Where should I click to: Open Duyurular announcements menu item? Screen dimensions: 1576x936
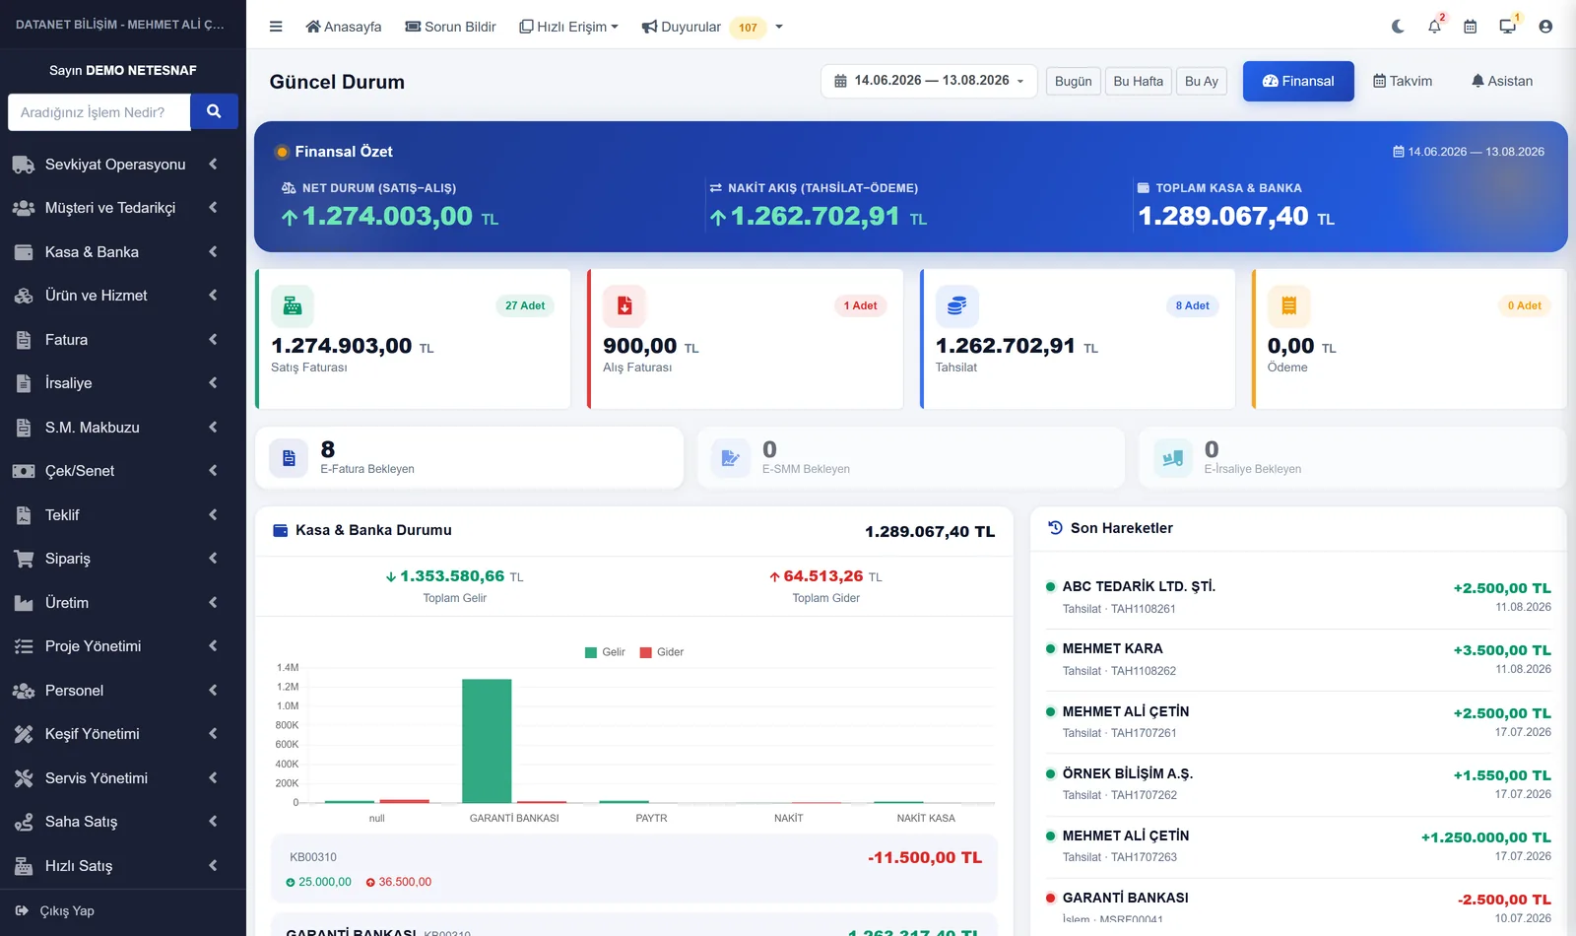pyautogui.click(x=682, y=27)
